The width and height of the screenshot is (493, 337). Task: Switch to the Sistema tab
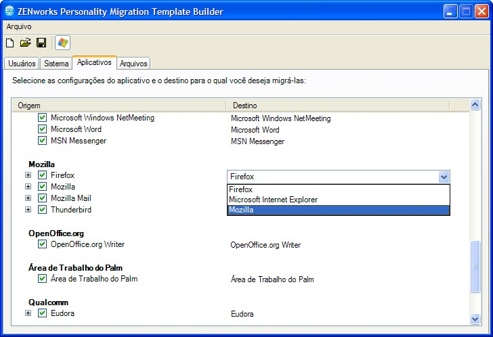56,63
